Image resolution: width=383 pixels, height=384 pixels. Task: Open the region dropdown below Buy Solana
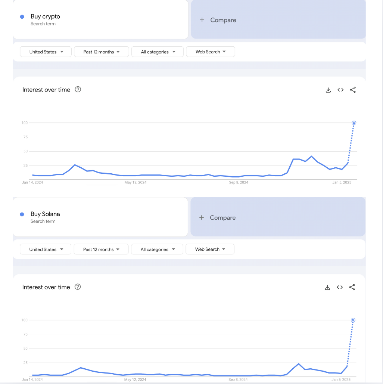[45, 249]
